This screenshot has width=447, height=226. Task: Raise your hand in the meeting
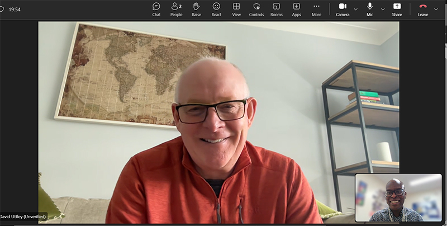click(196, 9)
